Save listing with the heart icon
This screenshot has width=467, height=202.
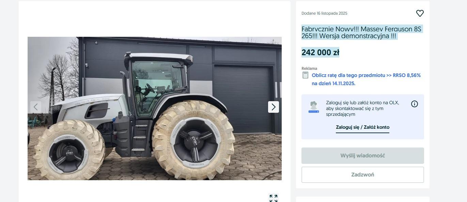tap(420, 13)
